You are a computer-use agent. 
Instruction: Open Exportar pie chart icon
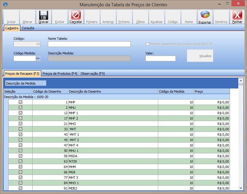tap(205, 15)
